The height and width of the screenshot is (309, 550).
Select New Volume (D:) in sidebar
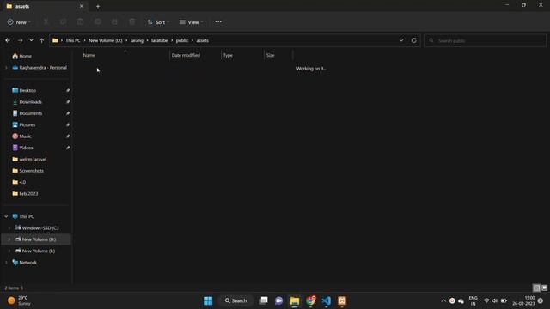point(36,239)
